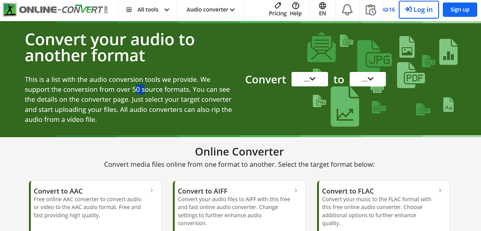Screen dimensions: 481x231
Task: Click the arrow on Convert to AIFF card
Action: coord(296,190)
